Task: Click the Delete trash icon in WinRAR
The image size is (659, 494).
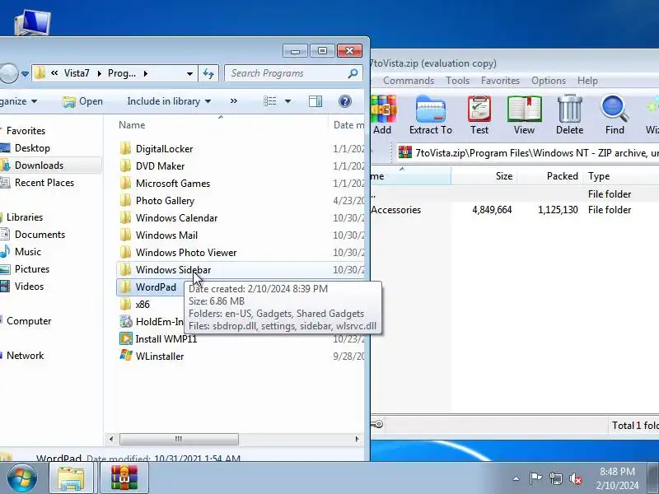Action: click(569, 115)
